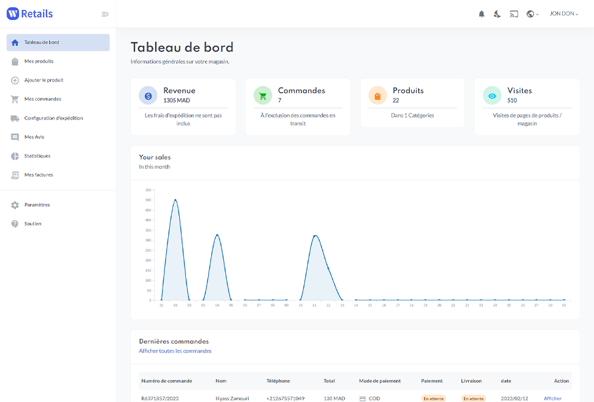The height and width of the screenshot is (402, 594).
Task: Collapse the sidebar with menu toggle icon
Action: pos(105,14)
